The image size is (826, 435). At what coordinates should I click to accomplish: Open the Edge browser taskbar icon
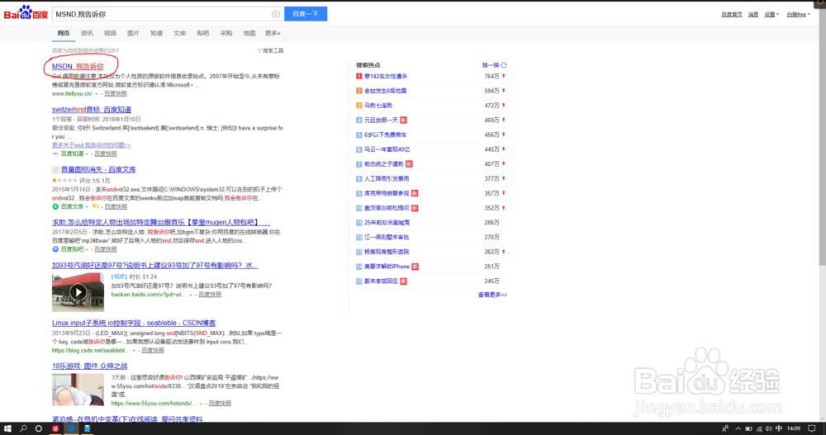(x=71, y=428)
